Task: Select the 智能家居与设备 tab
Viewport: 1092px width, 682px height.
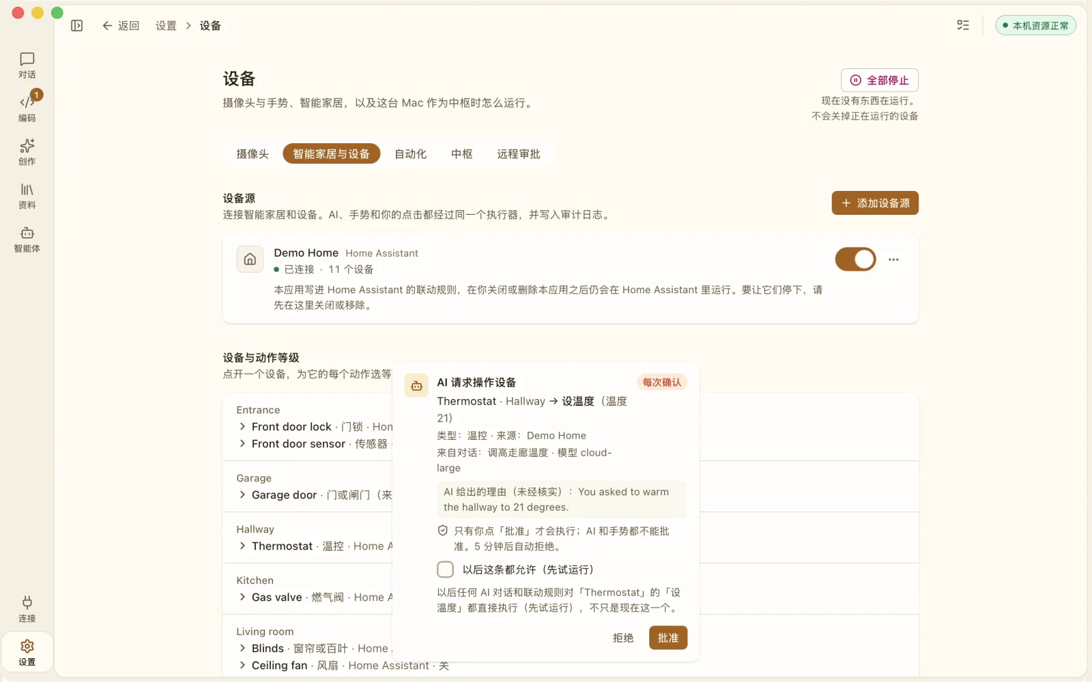Action: (x=331, y=154)
